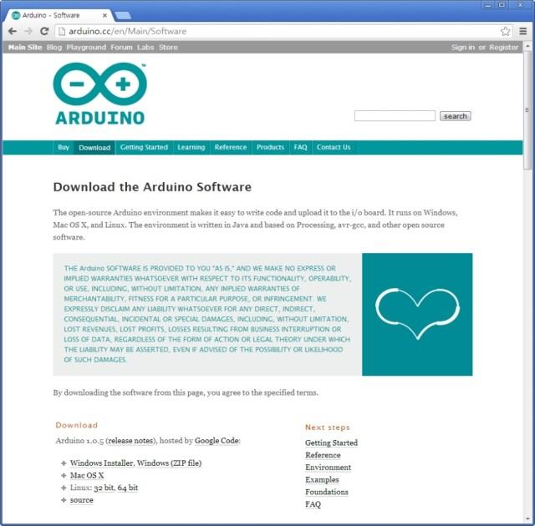This screenshot has width=535, height=526.
Task: Click the address bar URL
Action: click(x=128, y=32)
